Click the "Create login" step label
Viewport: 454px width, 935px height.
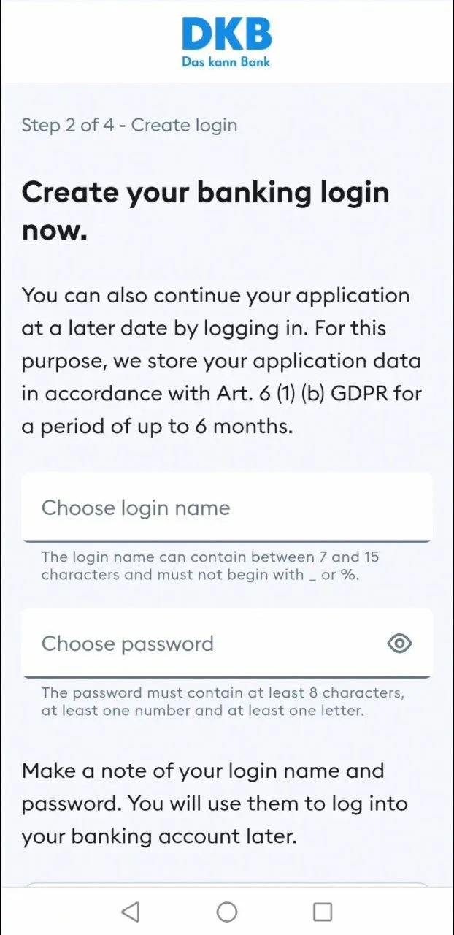pos(184,125)
